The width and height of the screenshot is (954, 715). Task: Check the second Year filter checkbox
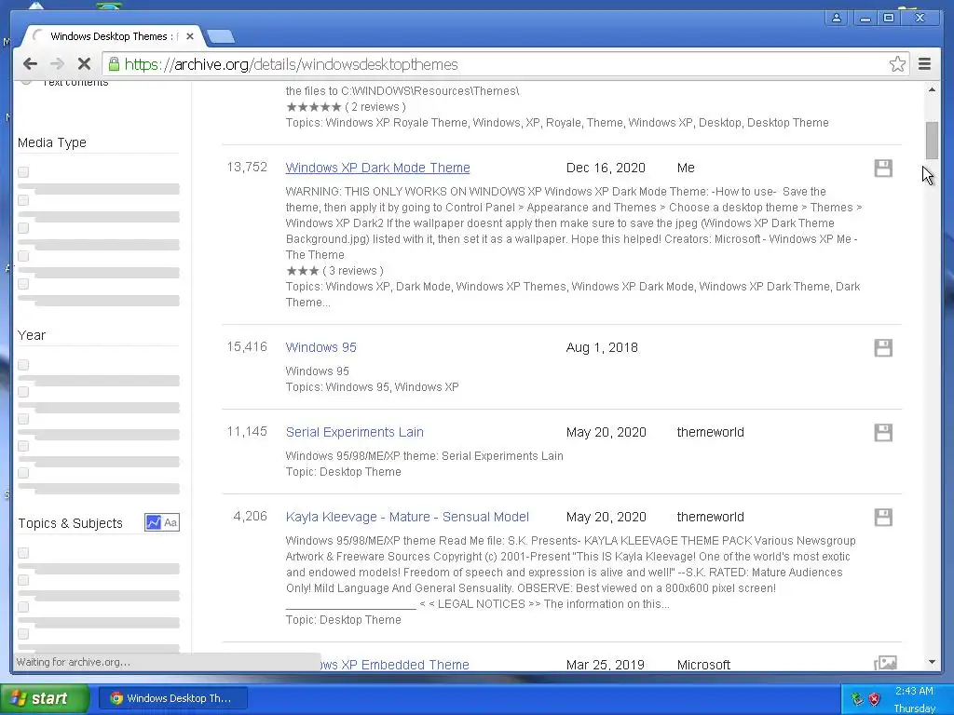click(23, 392)
